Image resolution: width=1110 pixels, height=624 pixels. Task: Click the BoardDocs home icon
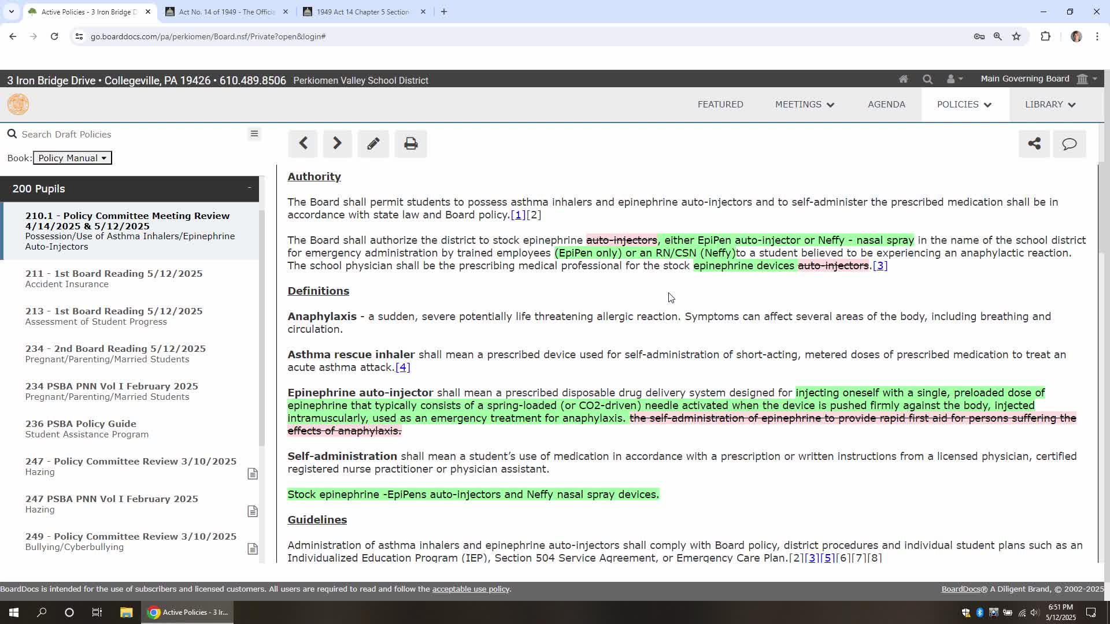pyautogui.click(x=903, y=79)
